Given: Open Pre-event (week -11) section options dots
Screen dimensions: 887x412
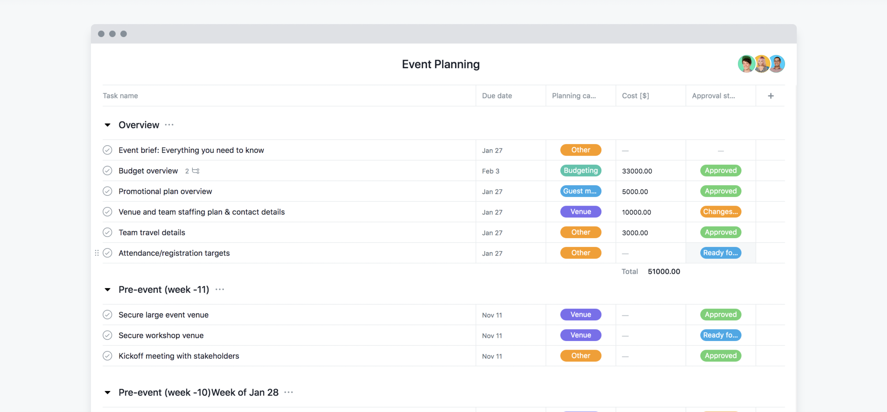Looking at the screenshot, I should point(220,290).
